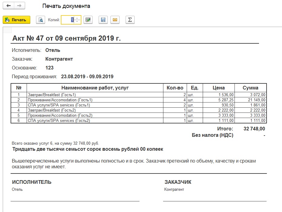
Task: Select the Основание value 123
Action: pos(49,68)
